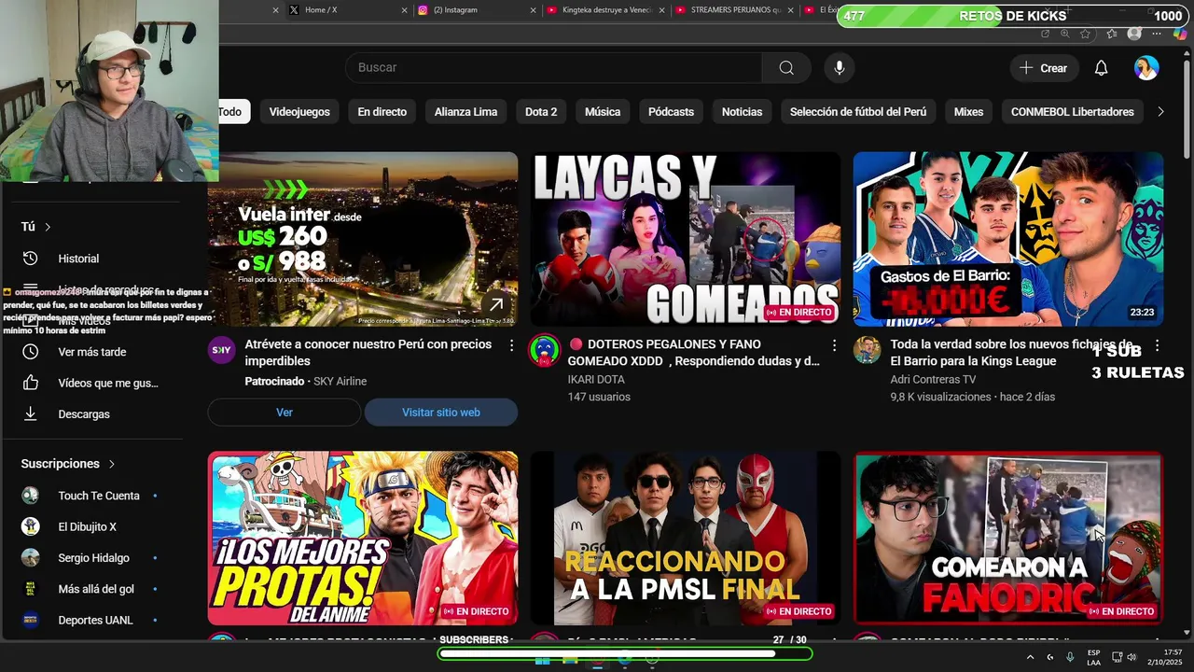Click the external-link arrow on SKY ad thumbnail
Viewport: 1194px width, 672px height.
[496, 304]
